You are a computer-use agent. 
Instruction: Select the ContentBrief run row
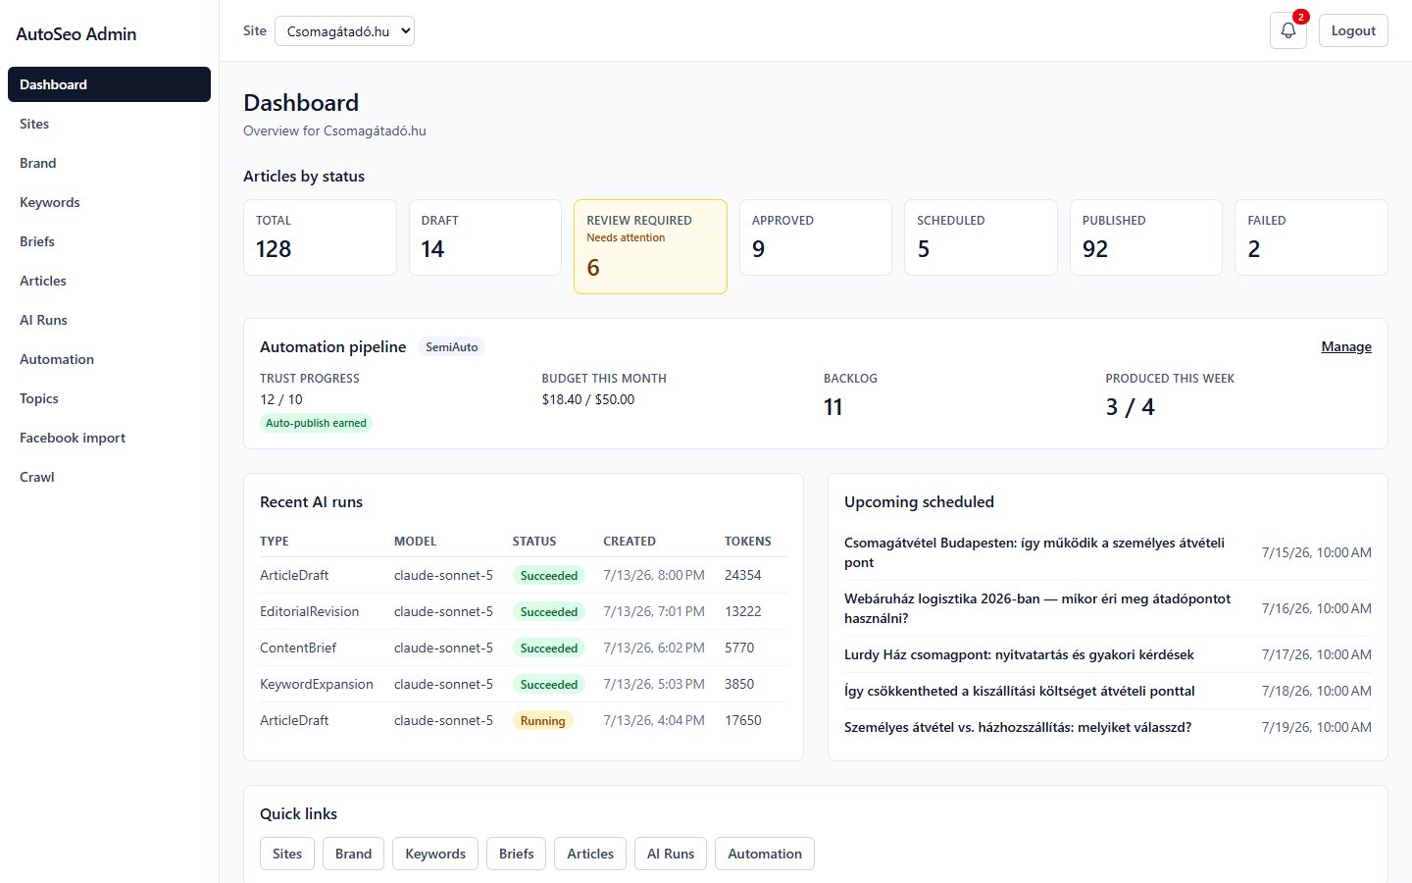[x=523, y=648]
